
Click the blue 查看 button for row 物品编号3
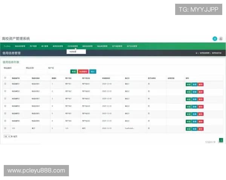click(194, 99)
